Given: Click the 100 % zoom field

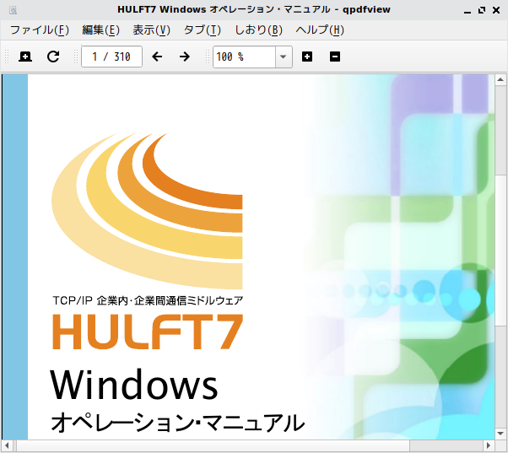Looking at the screenshot, I should click(x=244, y=57).
